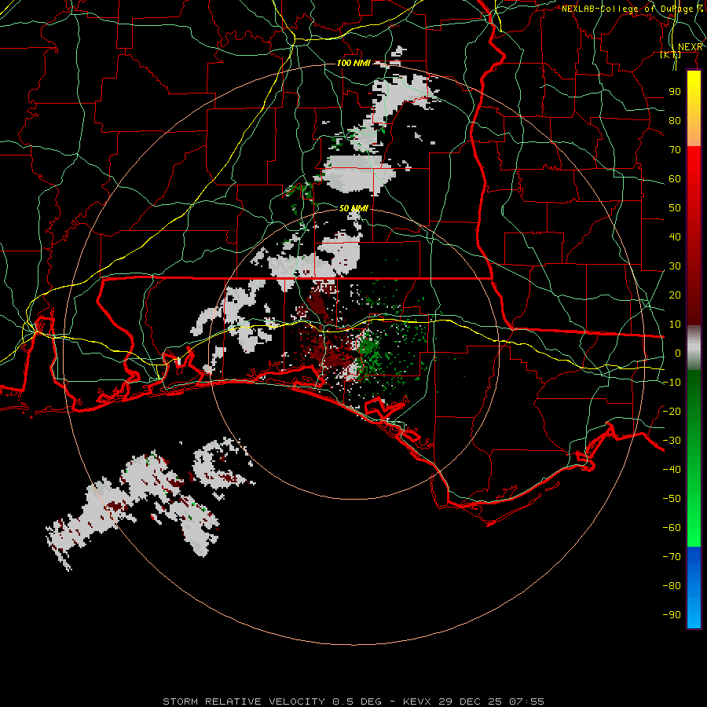
Task: Click the 70 value on velocity scale
Action: (675, 150)
